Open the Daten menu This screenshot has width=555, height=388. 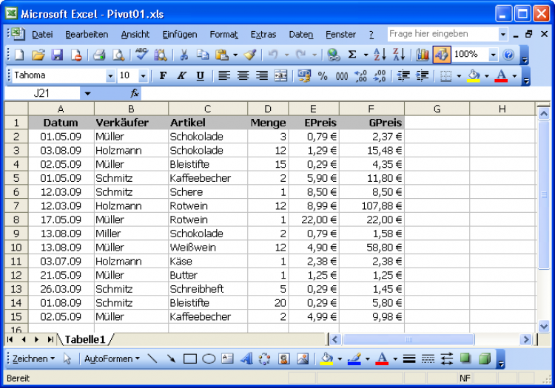point(300,35)
